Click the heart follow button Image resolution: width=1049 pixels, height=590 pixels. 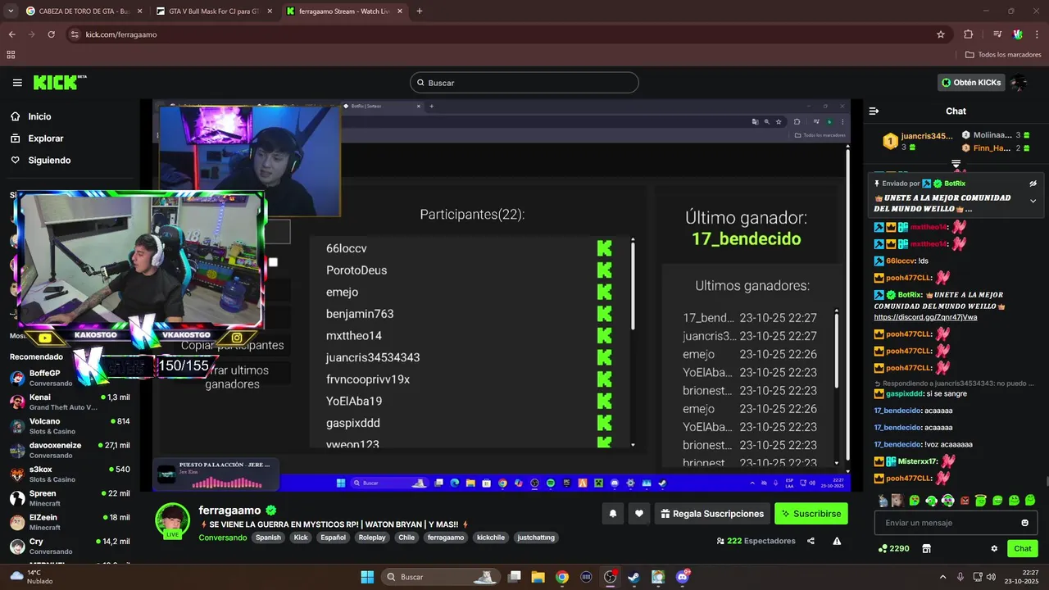coord(639,514)
